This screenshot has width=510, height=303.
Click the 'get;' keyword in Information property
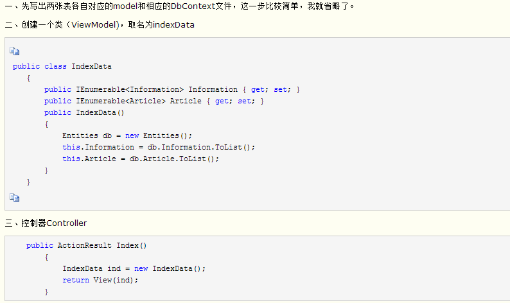pyautogui.click(x=259, y=89)
